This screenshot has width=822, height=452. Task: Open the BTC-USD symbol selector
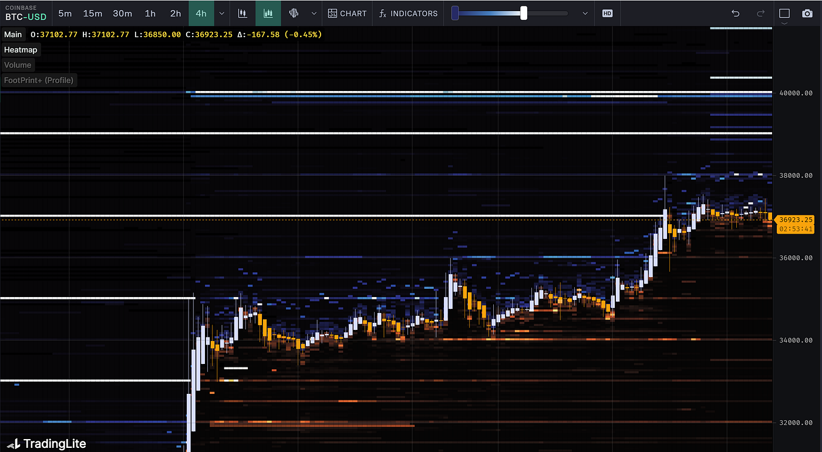26,13
